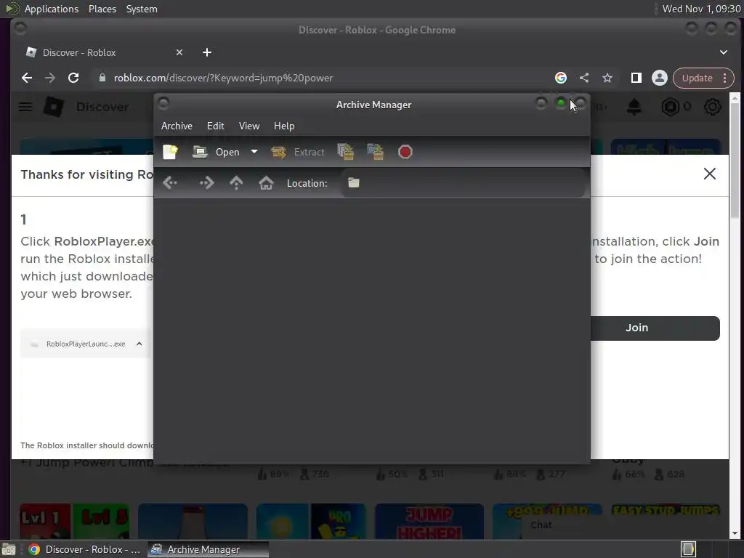Click the workspace switcher in bottom panel
This screenshot has height=558, width=744.
pos(688,549)
